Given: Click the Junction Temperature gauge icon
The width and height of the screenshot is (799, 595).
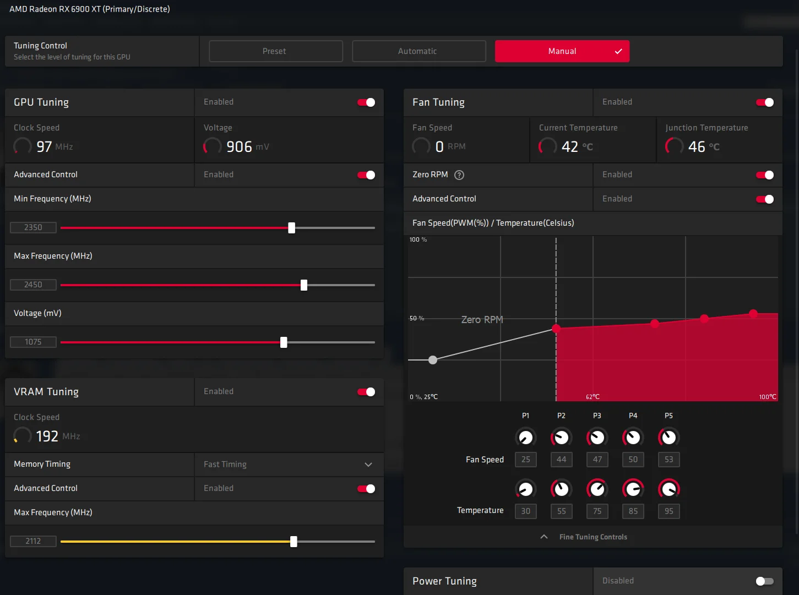Looking at the screenshot, I should pyautogui.click(x=674, y=146).
